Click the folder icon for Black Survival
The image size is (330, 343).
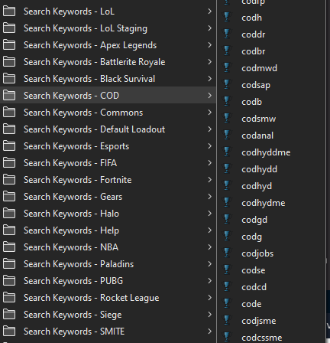click(9, 79)
